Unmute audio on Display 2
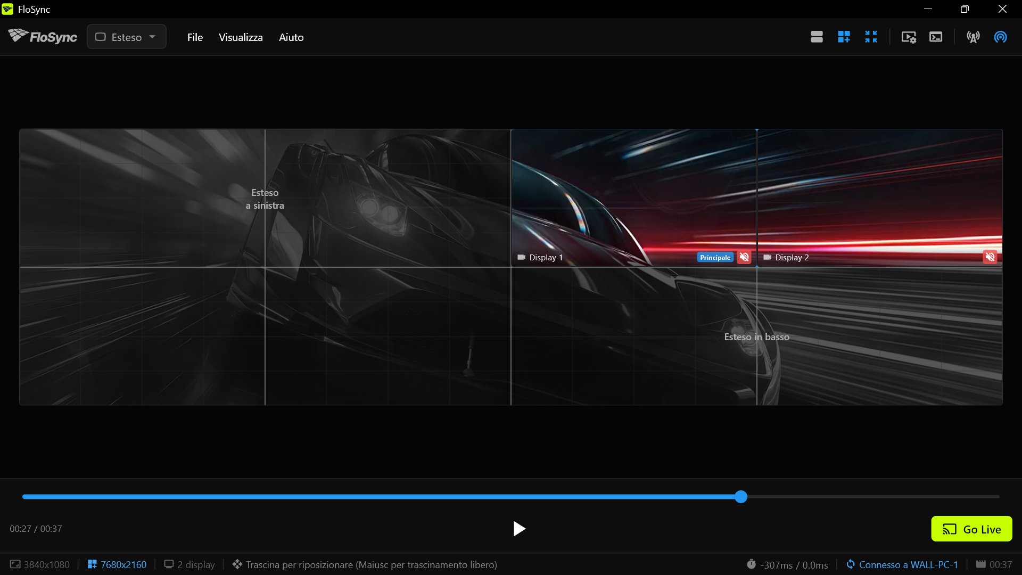The height and width of the screenshot is (575, 1022). (990, 257)
